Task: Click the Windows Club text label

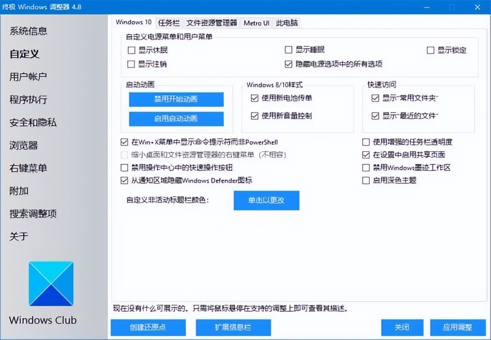Action: click(43, 320)
